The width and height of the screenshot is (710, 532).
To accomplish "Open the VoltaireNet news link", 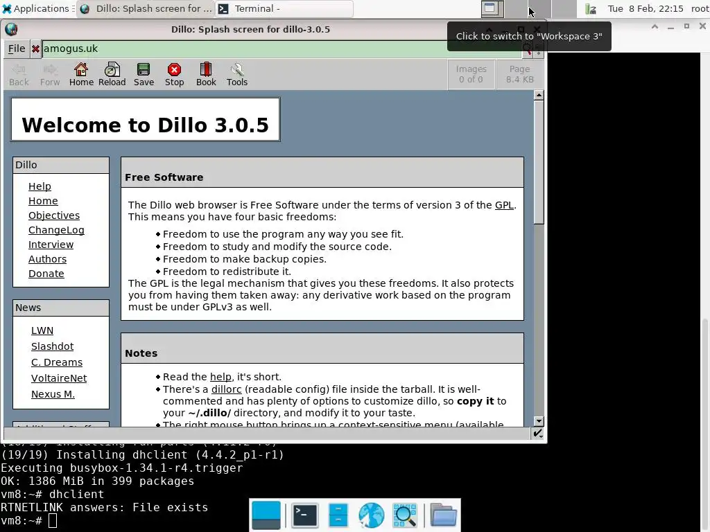I will point(59,378).
